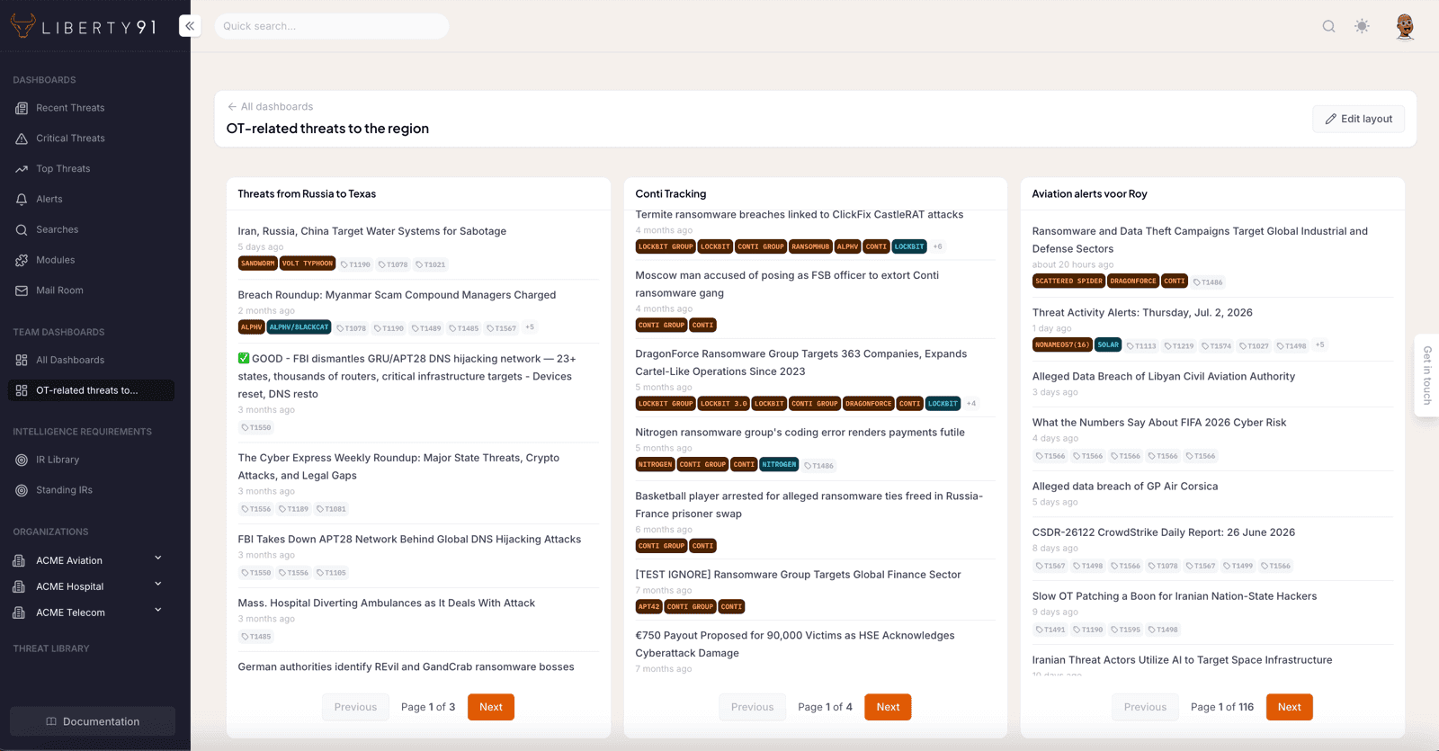Open FIFA 2026 Cyber Risk article
Screen dimensions: 1439x751
coord(1159,423)
